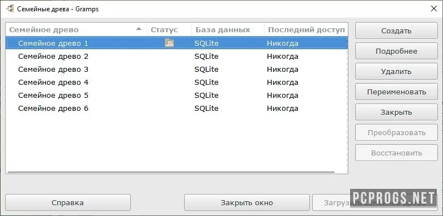The image size is (443, 216).
Task: Select the row Семейное древо 5
Action: tap(177, 96)
